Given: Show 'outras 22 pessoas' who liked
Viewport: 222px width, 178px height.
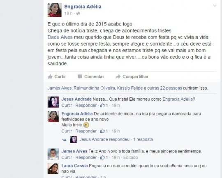Looking at the screenshot, I should (x=164, y=88).
